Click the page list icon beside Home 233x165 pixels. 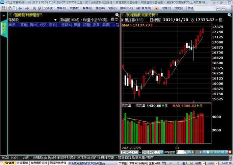point(15,8)
